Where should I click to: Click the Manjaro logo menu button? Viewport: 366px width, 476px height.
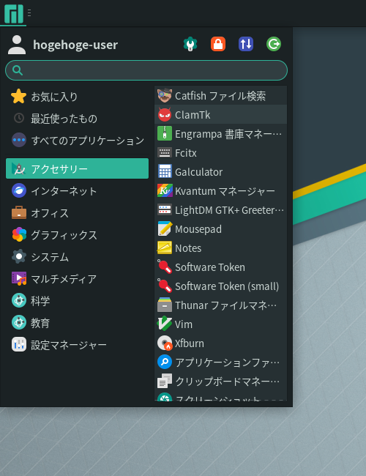point(14,13)
